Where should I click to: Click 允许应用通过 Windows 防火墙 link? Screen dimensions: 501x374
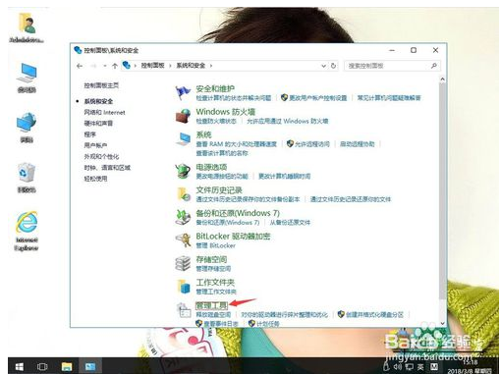(x=287, y=121)
